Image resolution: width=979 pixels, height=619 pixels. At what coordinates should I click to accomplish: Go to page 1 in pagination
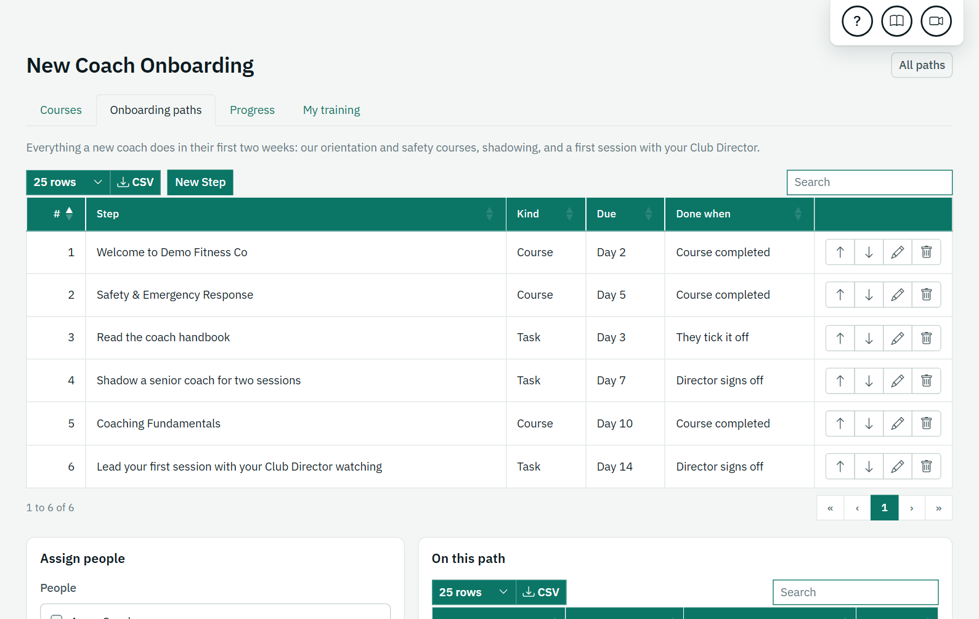click(884, 508)
